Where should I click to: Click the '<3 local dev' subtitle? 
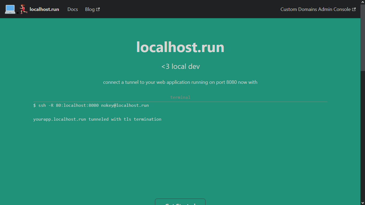point(180,66)
